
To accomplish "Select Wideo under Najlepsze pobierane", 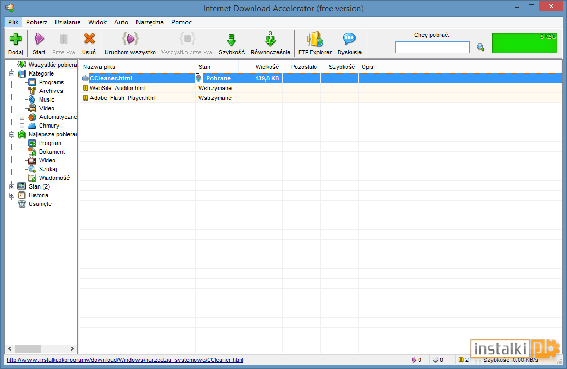I will pos(47,160).
